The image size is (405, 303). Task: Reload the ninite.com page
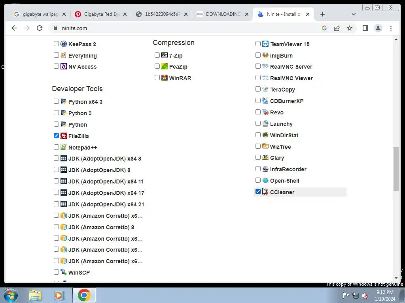pos(40,28)
